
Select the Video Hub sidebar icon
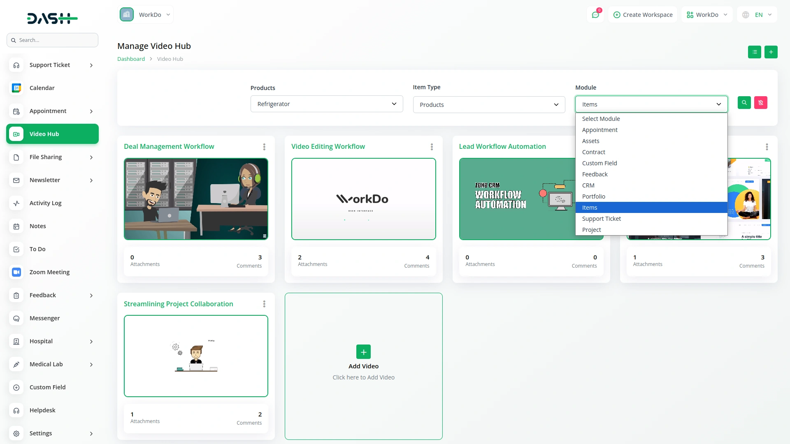point(16,134)
